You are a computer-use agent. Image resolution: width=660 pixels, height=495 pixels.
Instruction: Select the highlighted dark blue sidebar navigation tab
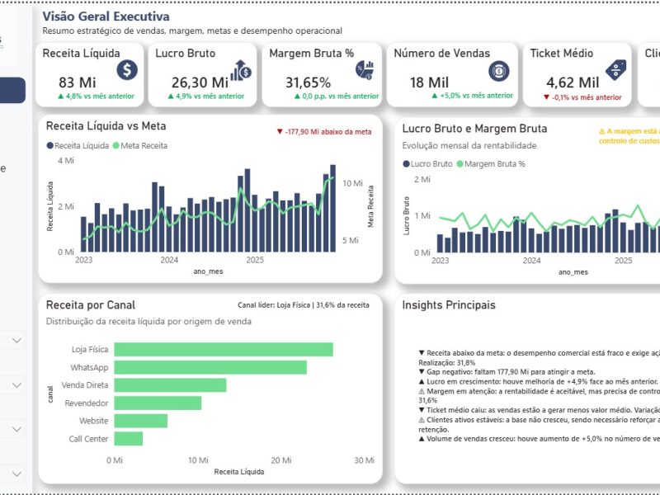pos(12,90)
